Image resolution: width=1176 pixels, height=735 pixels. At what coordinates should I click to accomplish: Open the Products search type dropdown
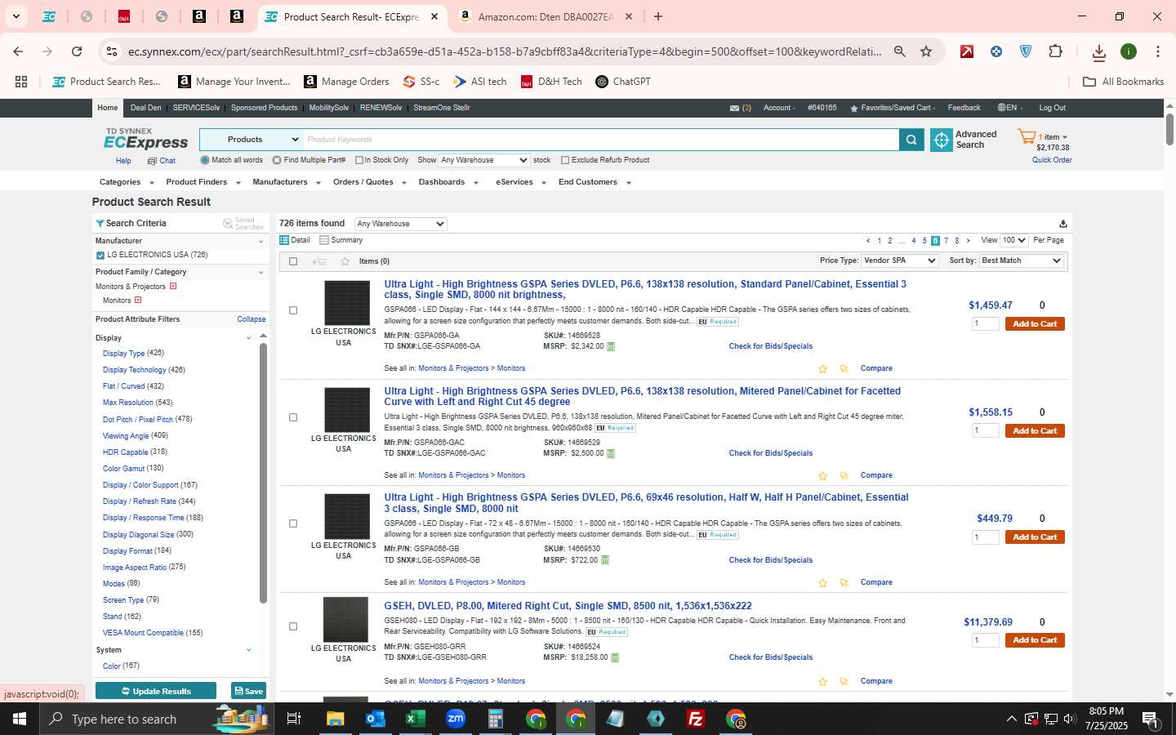click(252, 140)
